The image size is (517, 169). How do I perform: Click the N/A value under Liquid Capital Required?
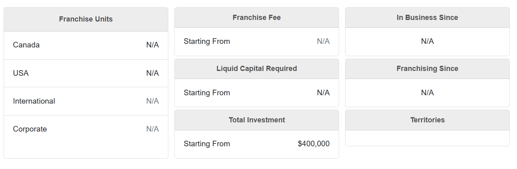click(323, 93)
